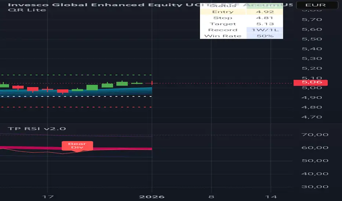This screenshot has height=201, width=342.
Task: Click the 4,90 price axis label
Action: click(312, 98)
